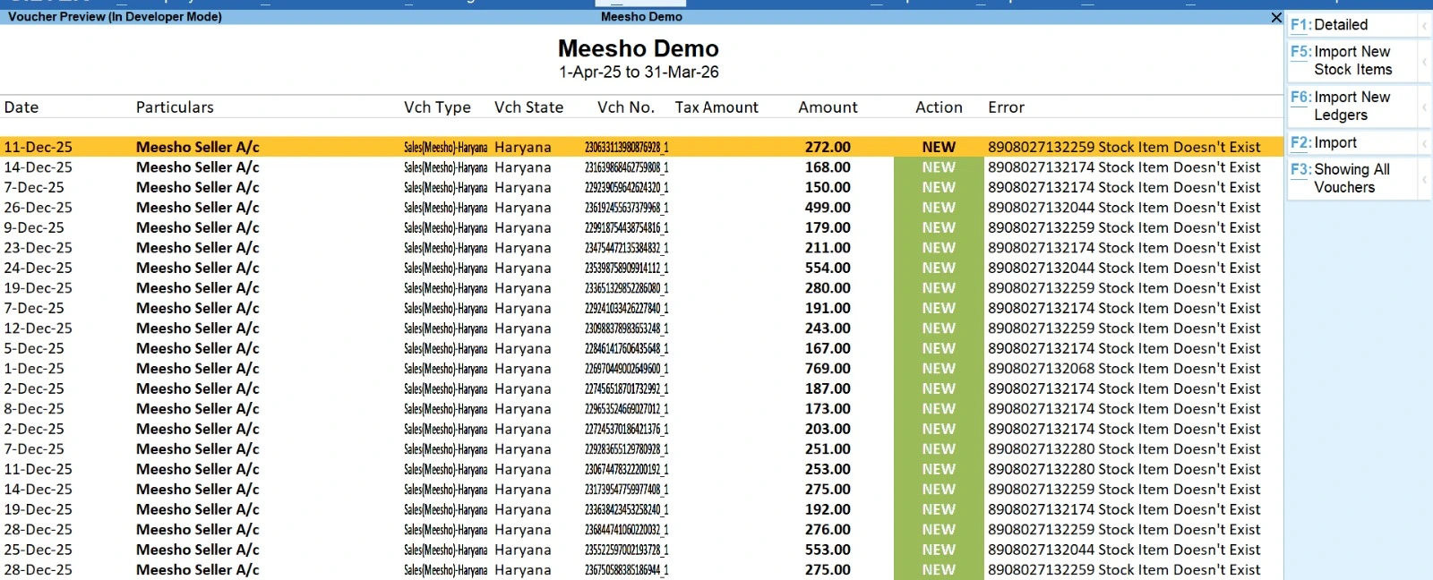Select the row dated 25-Dec-25
1433x580 pixels.
(x=641, y=550)
